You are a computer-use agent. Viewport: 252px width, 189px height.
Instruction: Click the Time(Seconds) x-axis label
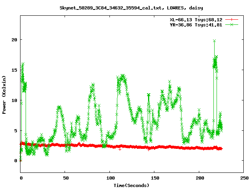click(131, 185)
